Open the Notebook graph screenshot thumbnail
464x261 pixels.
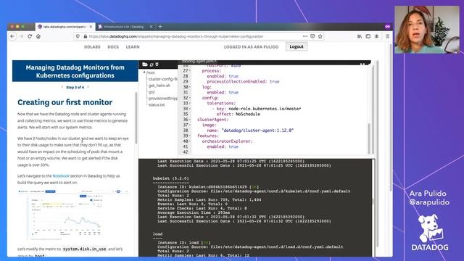72,215
